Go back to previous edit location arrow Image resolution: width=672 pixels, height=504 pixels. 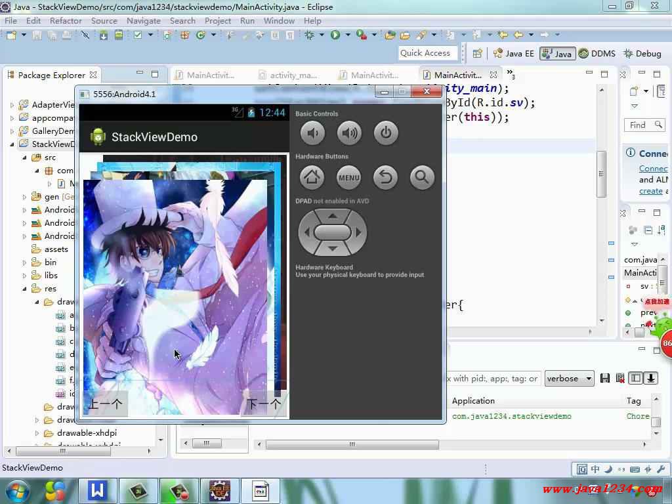(503, 35)
